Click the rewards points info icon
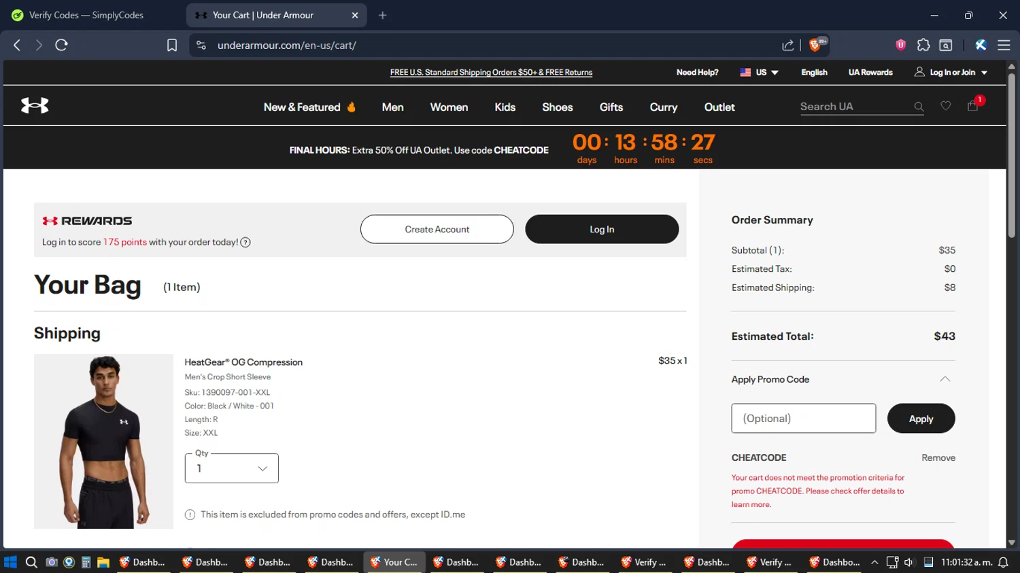The image size is (1020, 573). [245, 243]
